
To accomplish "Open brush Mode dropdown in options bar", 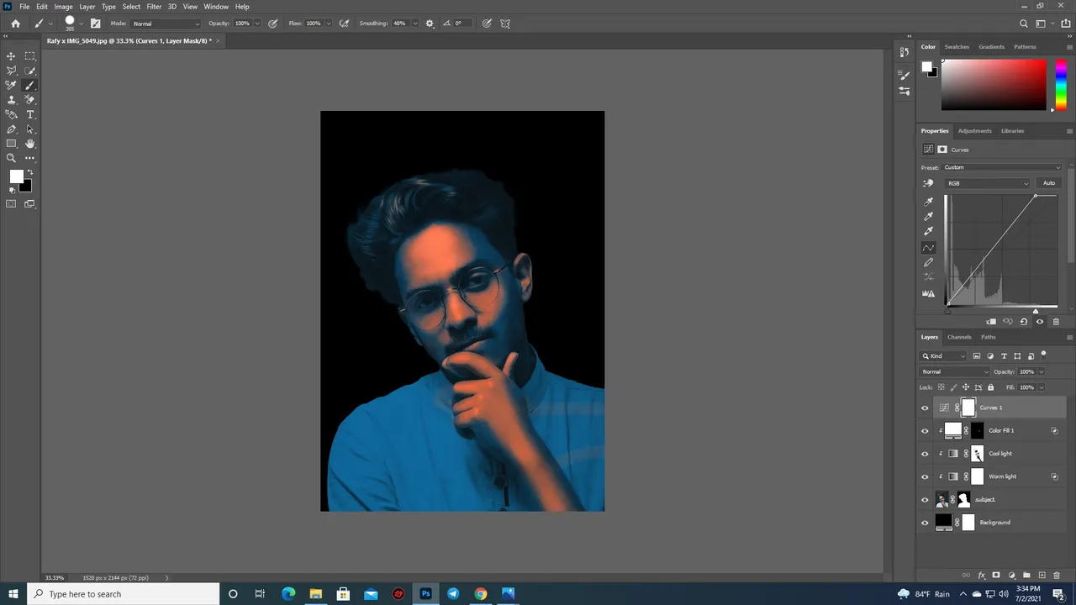I will coord(166,24).
